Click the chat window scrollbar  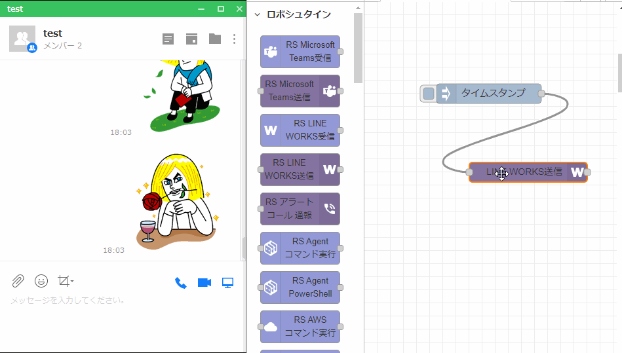coord(244,248)
